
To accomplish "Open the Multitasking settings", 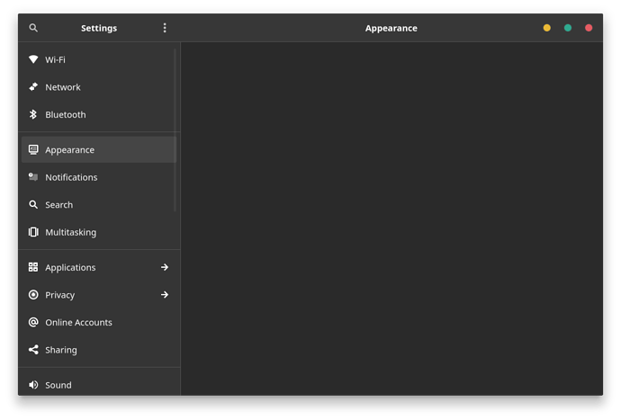I will (98, 232).
